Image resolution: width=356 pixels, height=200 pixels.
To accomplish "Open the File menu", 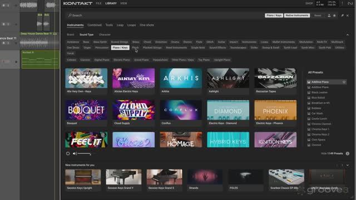I will tap(98, 3).
